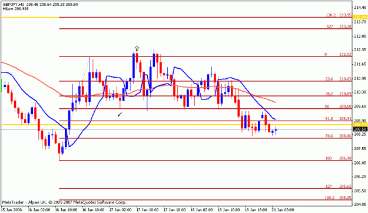Click the 18 Jan 10:00 time label
This screenshot has width=368, height=213.
point(229,209)
